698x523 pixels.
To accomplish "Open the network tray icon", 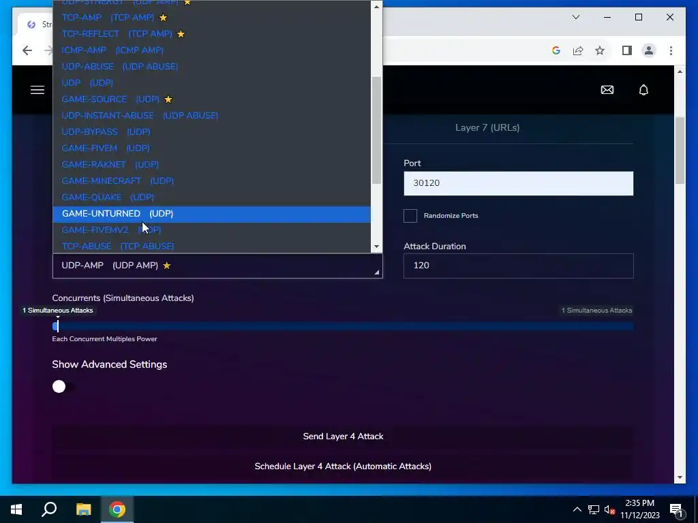I will click(x=594, y=509).
